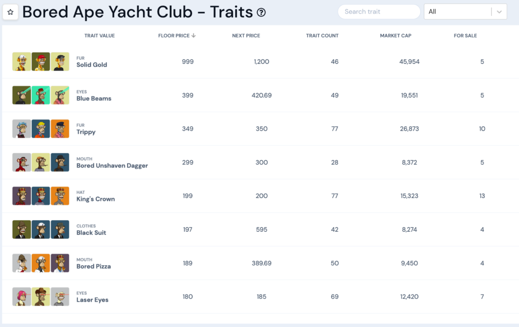Screen dimensions: 519x327
Task: Click the Trait Value column header
Action: pyautogui.click(x=99, y=36)
